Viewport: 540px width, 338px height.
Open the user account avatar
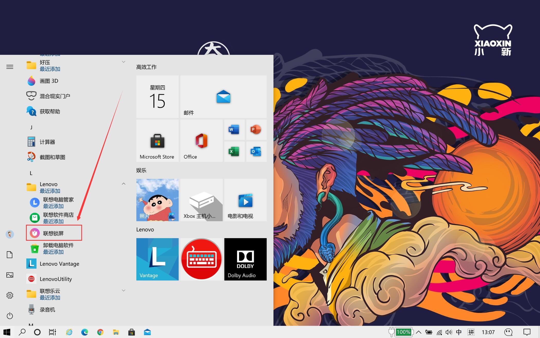pyautogui.click(x=10, y=234)
